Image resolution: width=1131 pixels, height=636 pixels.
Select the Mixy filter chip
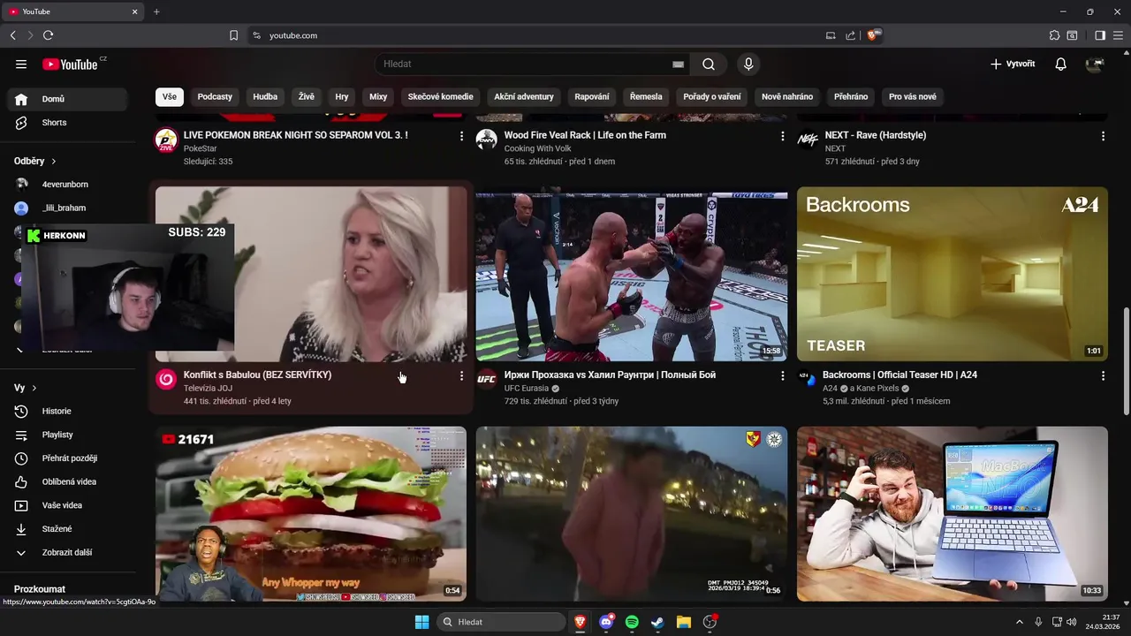coord(378,96)
